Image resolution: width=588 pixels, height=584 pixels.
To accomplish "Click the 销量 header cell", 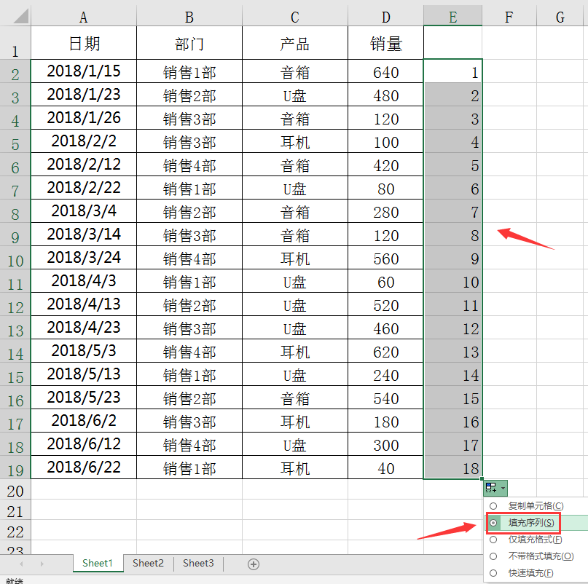I will (x=386, y=43).
